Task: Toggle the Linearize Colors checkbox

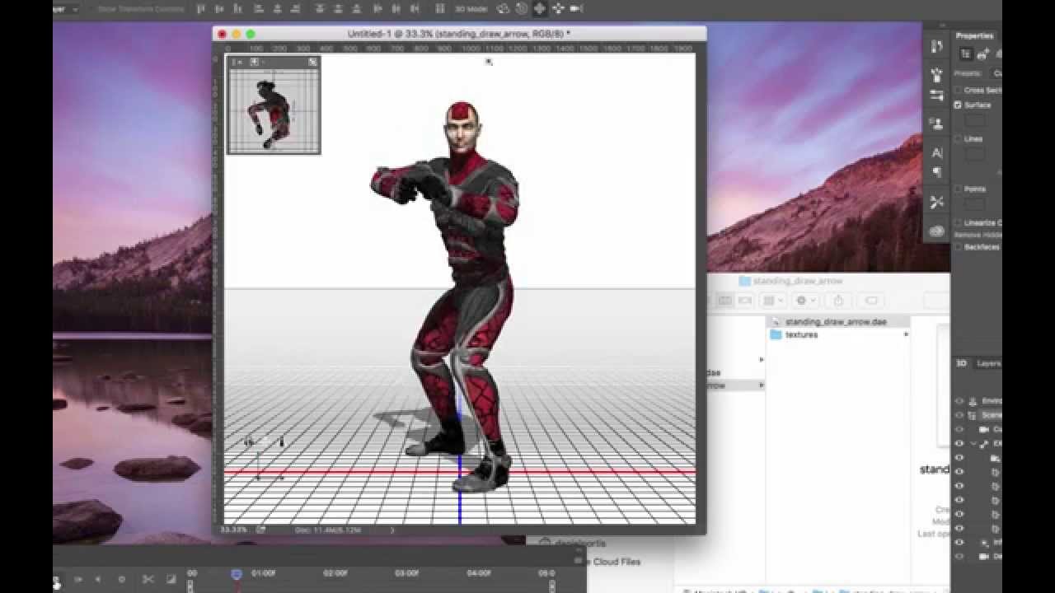Action: point(958,222)
